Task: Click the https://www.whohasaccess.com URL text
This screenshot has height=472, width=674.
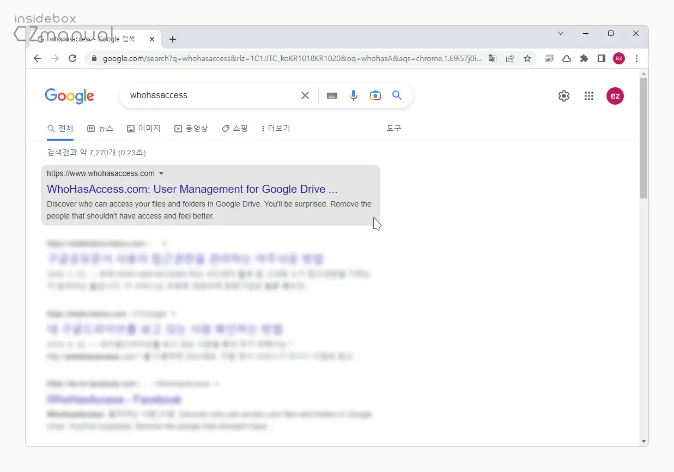Action: 101,173
